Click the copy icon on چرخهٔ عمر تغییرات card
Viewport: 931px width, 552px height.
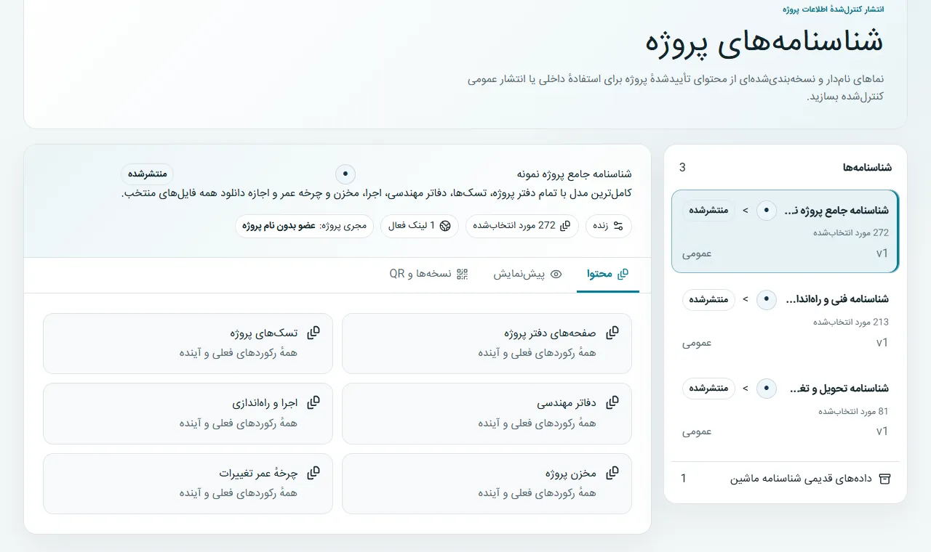[313, 473]
